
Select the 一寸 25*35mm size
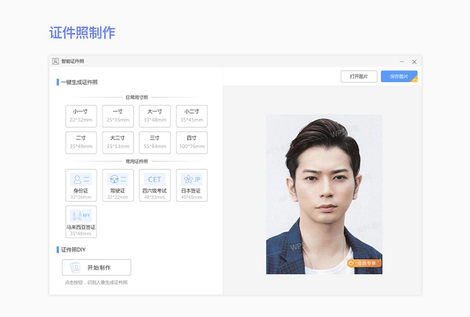117,116
